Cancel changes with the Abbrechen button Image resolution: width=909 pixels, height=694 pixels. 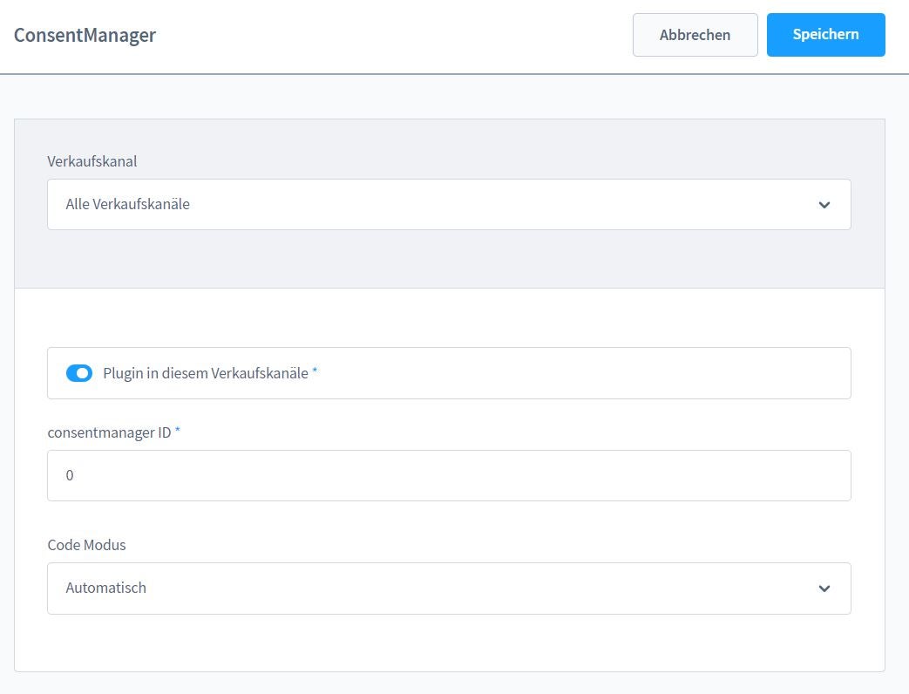click(x=695, y=35)
